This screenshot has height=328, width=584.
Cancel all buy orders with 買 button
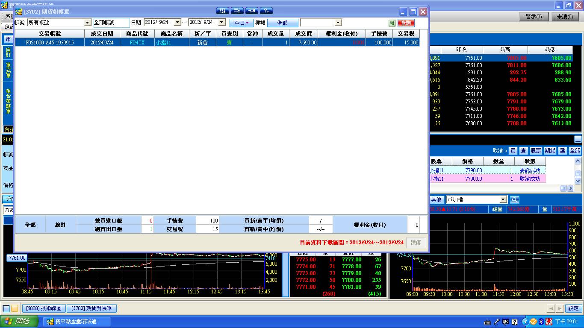click(513, 151)
